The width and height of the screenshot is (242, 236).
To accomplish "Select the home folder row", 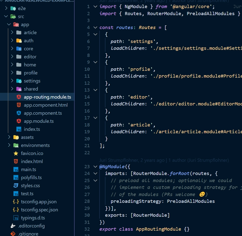I will pyautogui.click(x=37, y=65).
